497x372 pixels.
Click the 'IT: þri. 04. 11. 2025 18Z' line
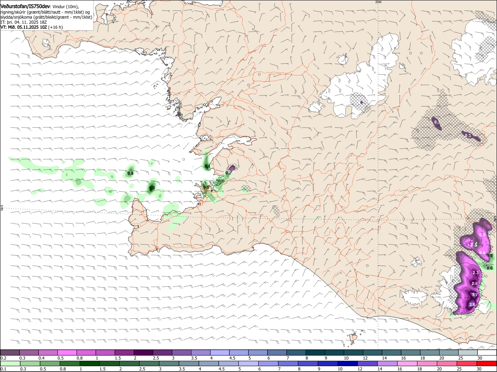[24, 22]
